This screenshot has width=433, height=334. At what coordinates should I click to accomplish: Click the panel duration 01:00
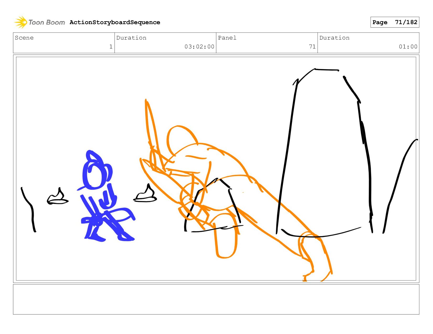pyautogui.click(x=408, y=47)
